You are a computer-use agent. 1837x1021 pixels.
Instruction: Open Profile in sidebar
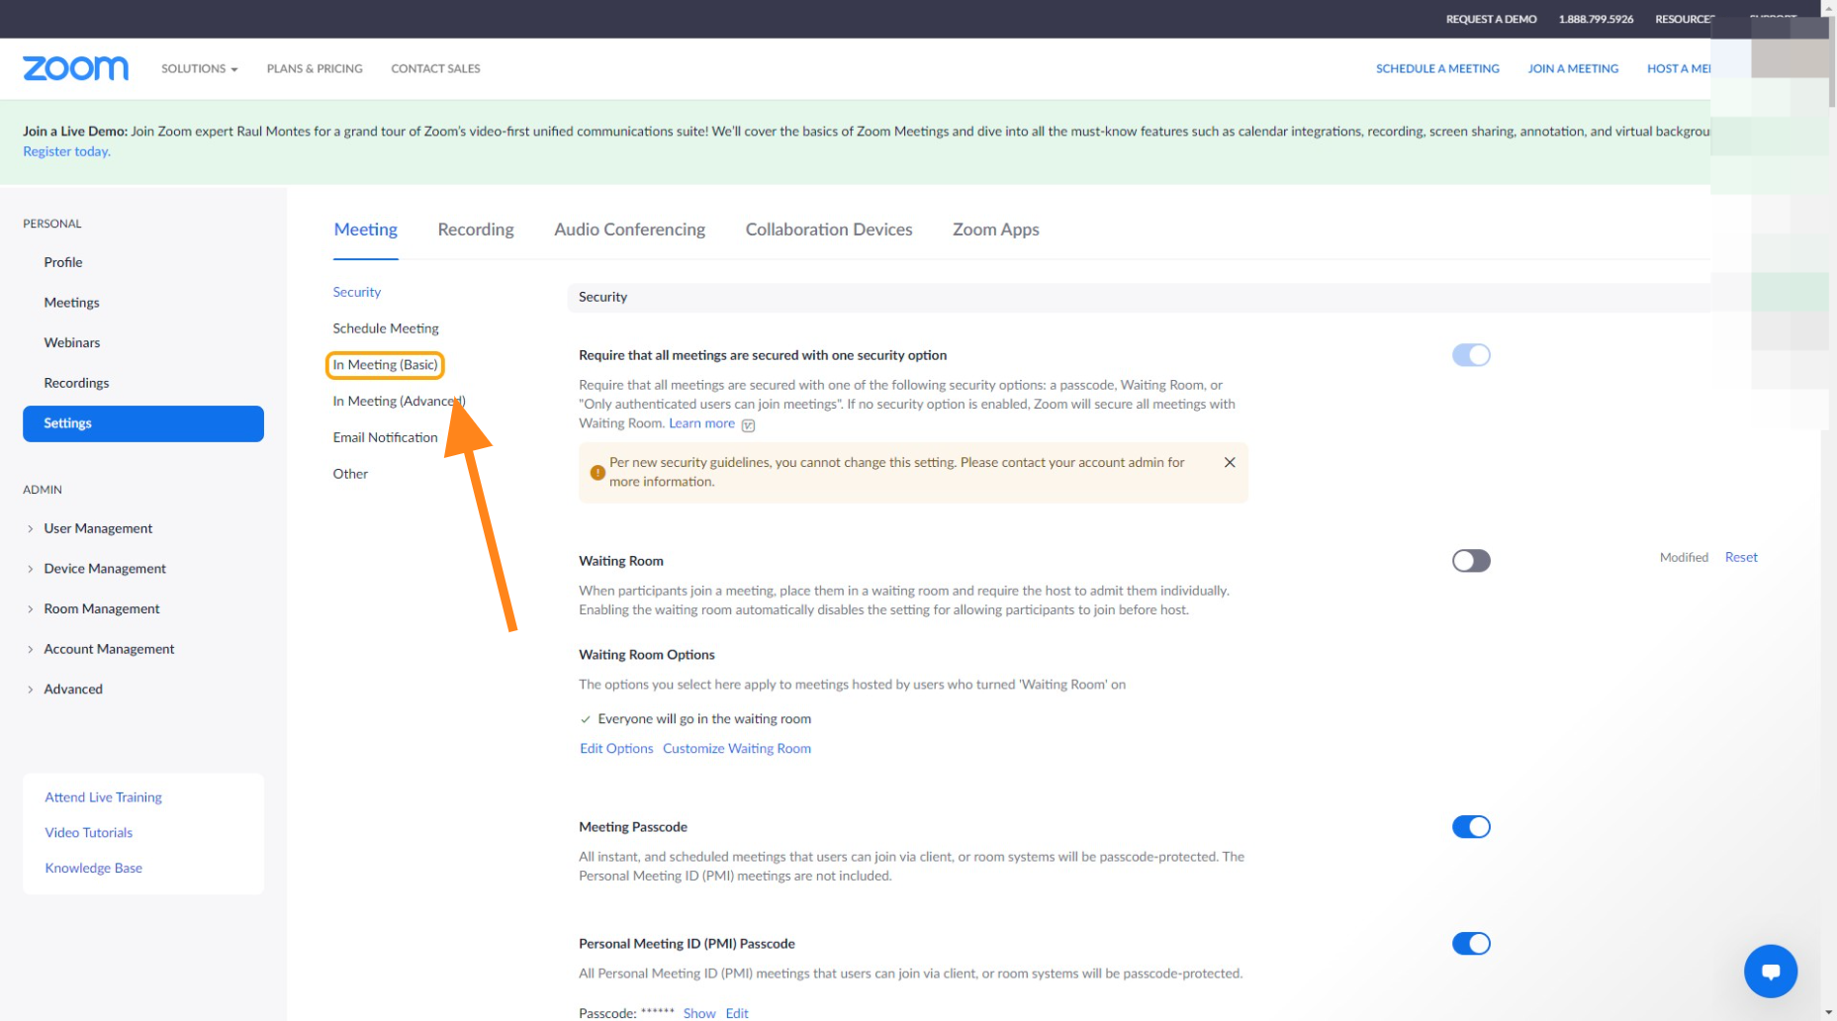point(62,262)
